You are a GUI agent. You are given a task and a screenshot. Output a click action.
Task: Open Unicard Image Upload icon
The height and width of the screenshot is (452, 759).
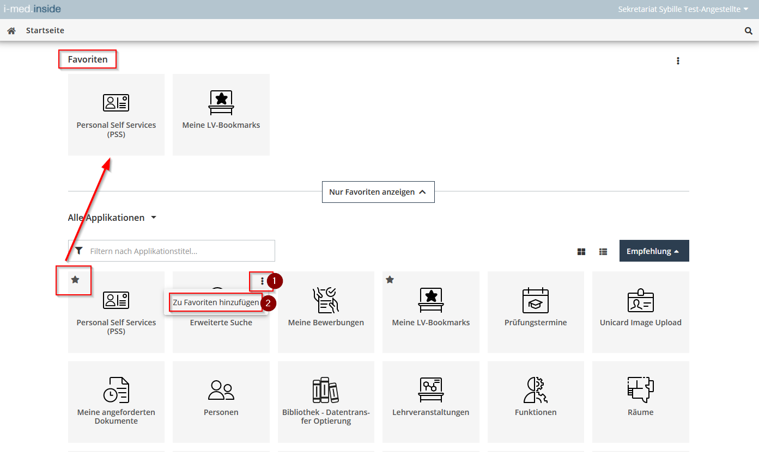641,300
